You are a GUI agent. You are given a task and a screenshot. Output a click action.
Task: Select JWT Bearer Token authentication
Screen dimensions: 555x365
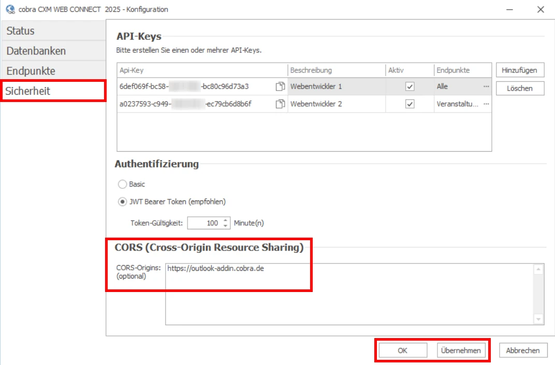pyautogui.click(x=122, y=202)
